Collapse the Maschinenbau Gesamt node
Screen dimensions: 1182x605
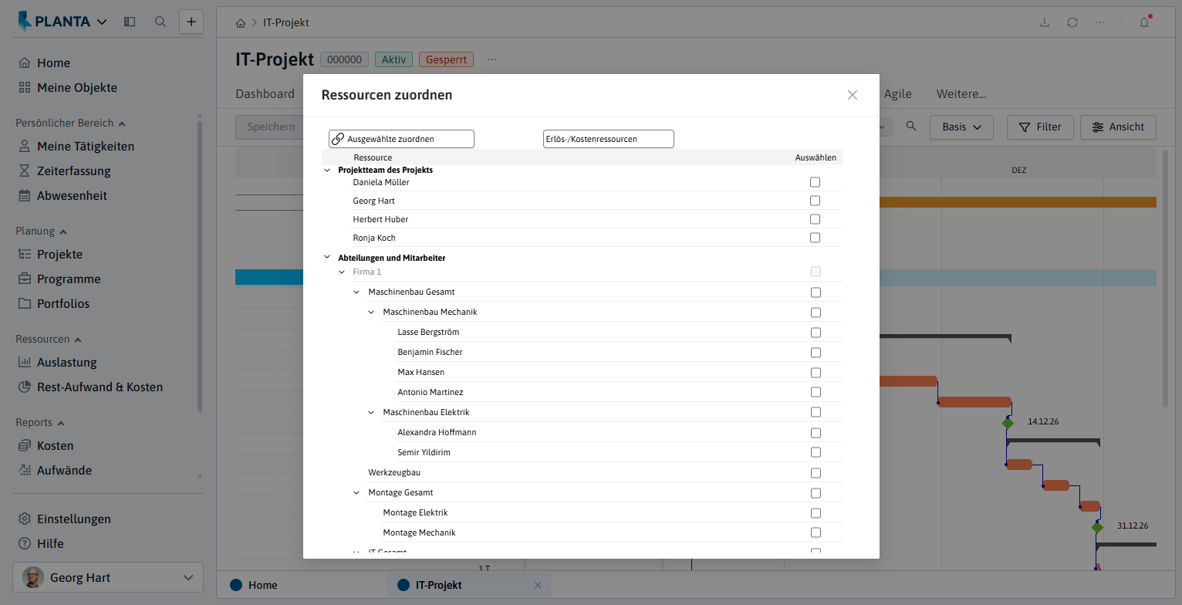click(356, 292)
